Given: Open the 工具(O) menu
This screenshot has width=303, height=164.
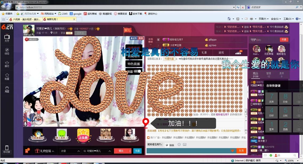Looking at the screenshot, I should (x=288, y=19).
